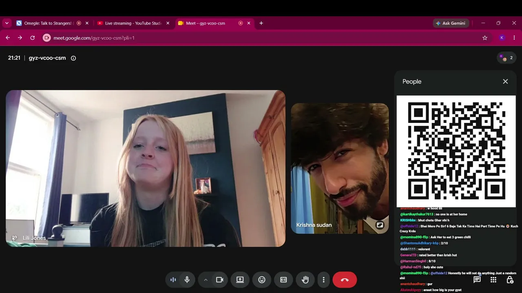Leave the call with the red hang-up button
The width and height of the screenshot is (522, 293).
[x=345, y=280]
